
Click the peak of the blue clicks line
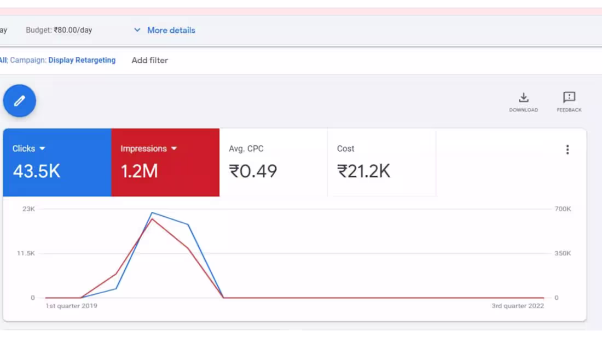point(152,213)
